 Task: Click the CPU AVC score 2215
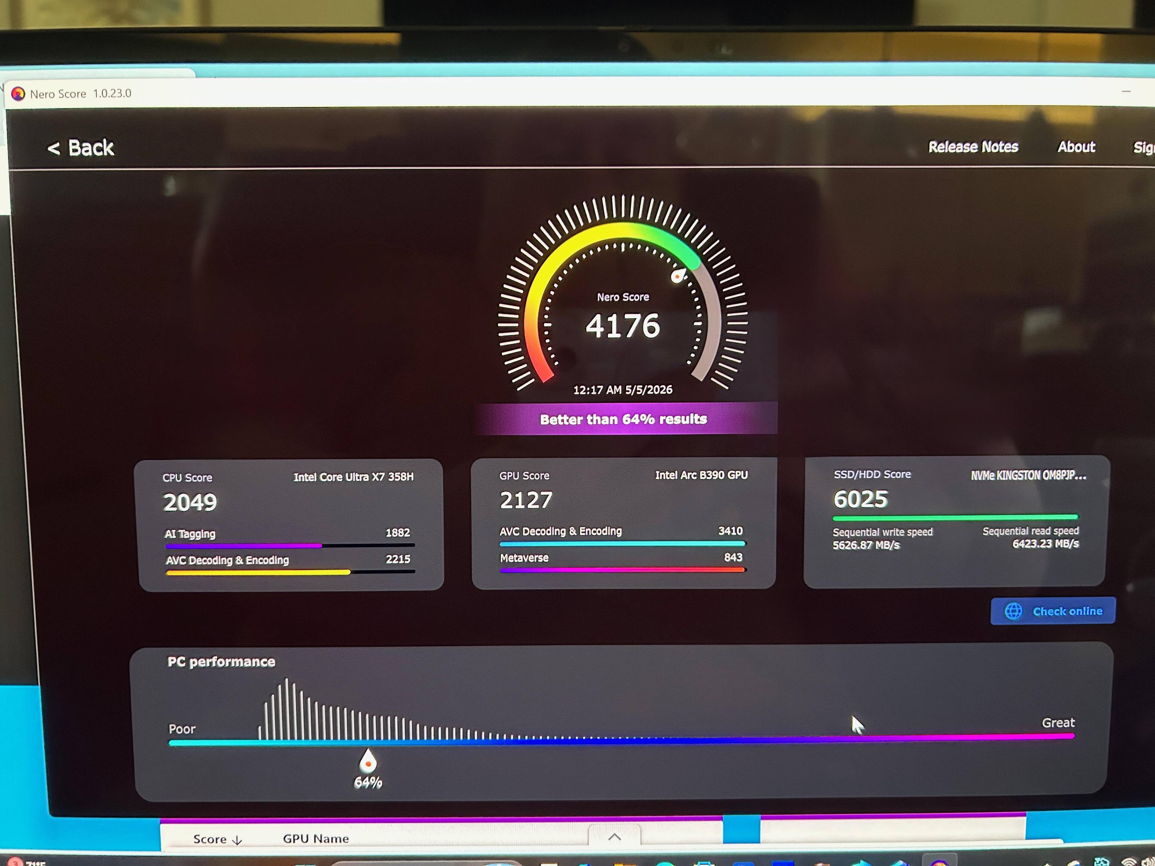[x=398, y=559]
